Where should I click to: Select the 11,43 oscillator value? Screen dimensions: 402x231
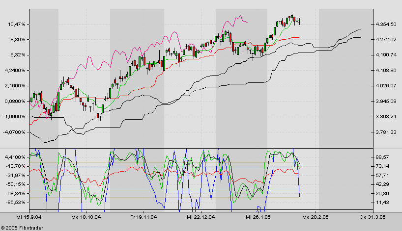382,203
